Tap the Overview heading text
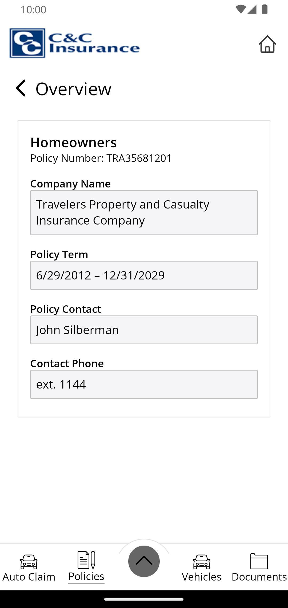 coord(73,89)
